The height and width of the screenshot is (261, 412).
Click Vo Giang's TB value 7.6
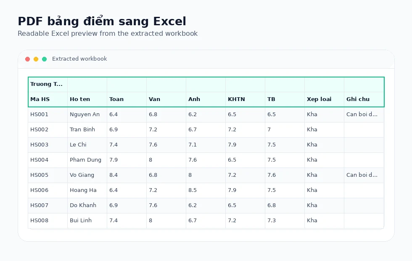(x=285, y=175)
